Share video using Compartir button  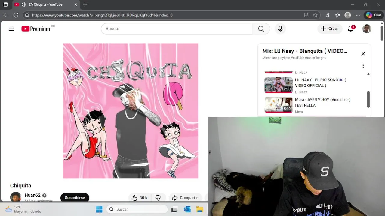185,198
